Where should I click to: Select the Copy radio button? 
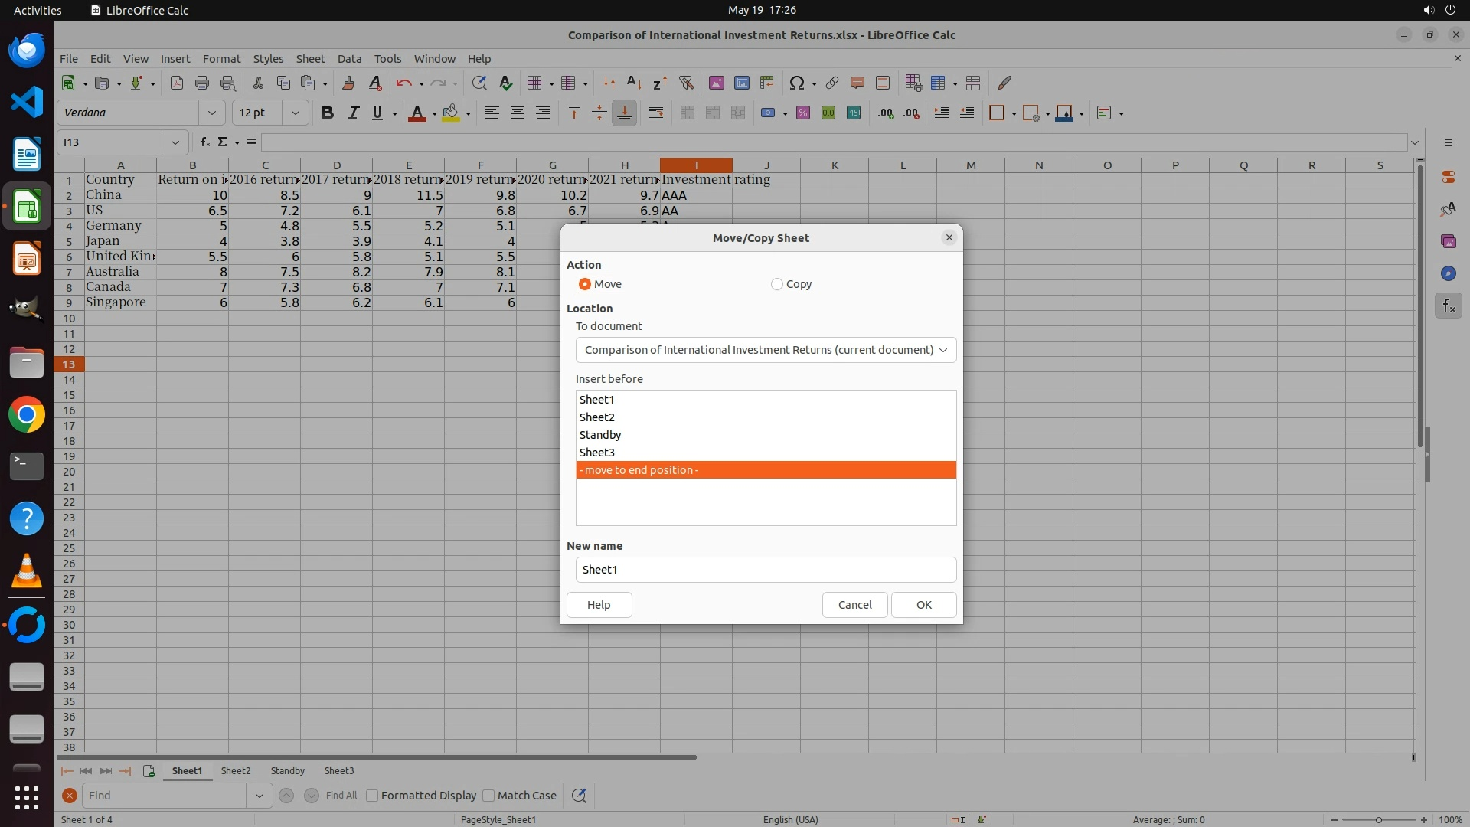tap(777, 284)
